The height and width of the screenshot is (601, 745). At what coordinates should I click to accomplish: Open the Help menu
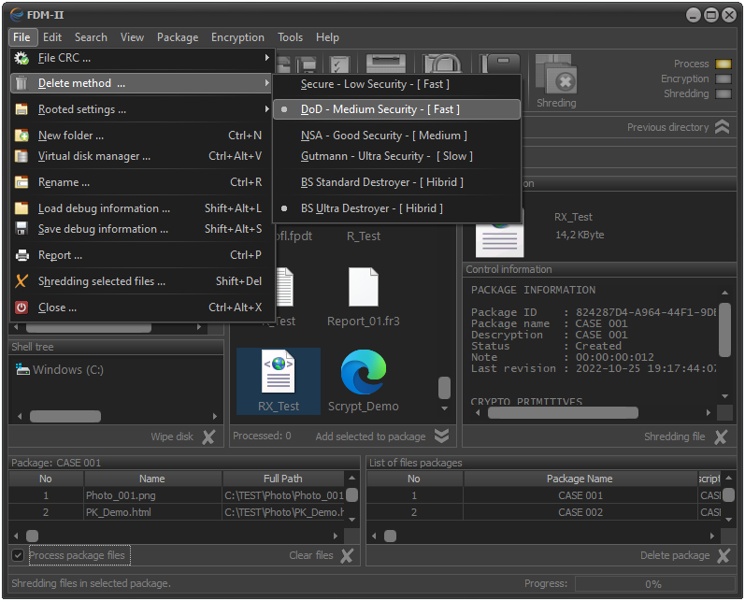coord(327,37)
